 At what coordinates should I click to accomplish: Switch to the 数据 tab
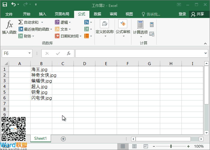click(97, 14)
